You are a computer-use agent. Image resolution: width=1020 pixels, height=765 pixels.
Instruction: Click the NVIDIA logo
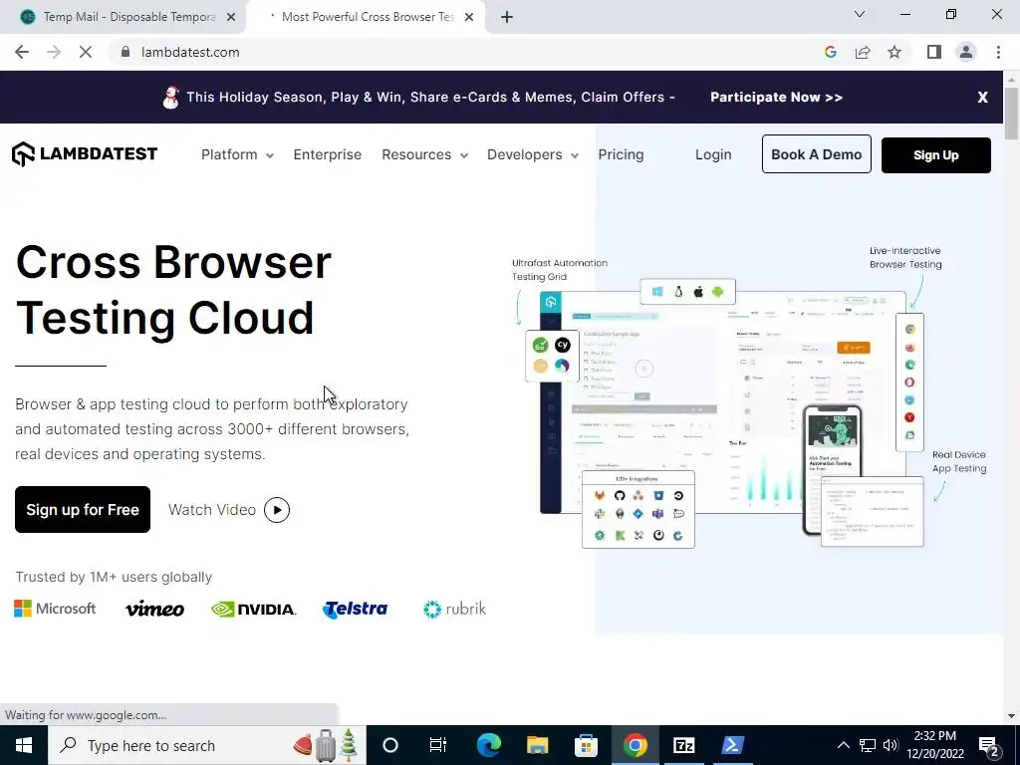point(254,609)
